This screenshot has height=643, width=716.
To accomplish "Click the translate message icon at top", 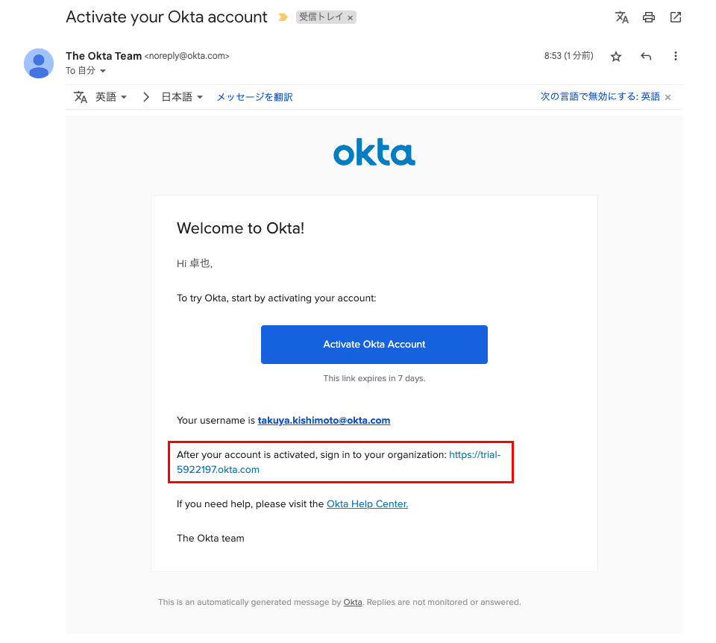I will click(x=621, y=17).
